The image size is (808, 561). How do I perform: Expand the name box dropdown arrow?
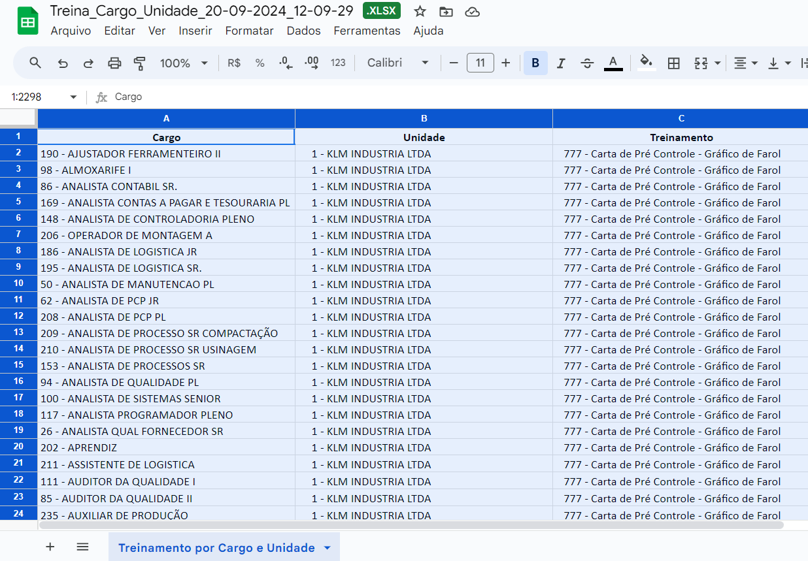click(73, 97)
